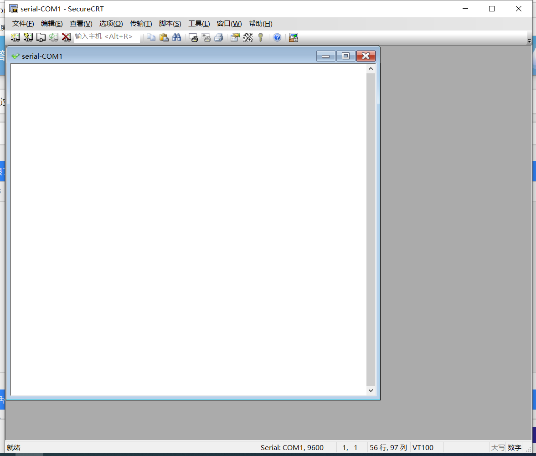Open the 工具(L) menu
The height and width of the screenshot is (456, 536).
[199, 24]
